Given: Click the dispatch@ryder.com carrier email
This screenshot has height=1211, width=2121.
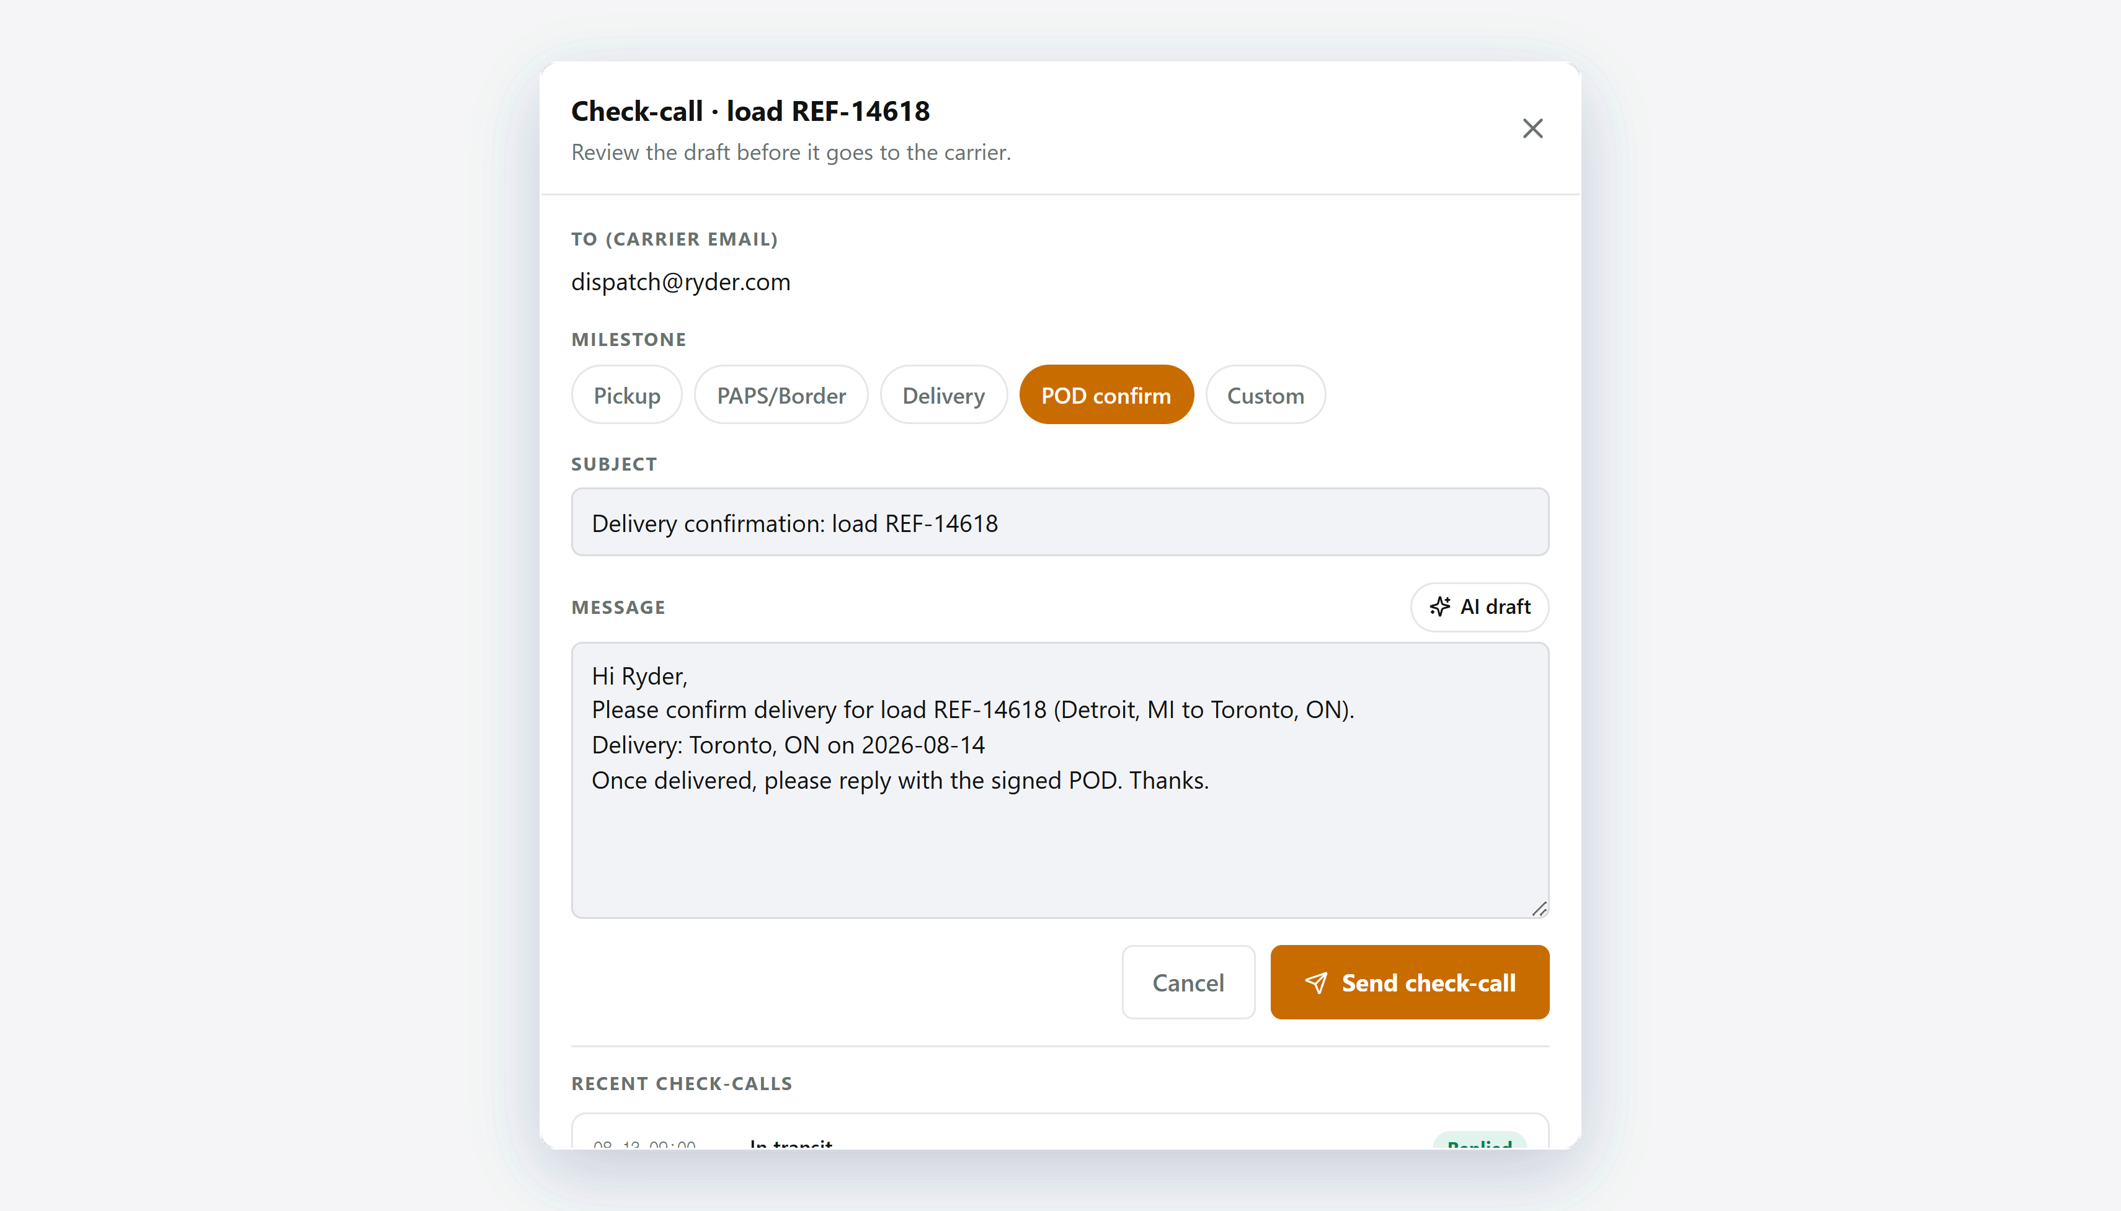Looking at the screenshot, I should point(680,282).
